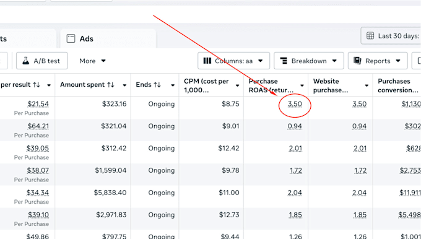
Task: Open the Breakdown dropdown
Action: coord(309,61)
